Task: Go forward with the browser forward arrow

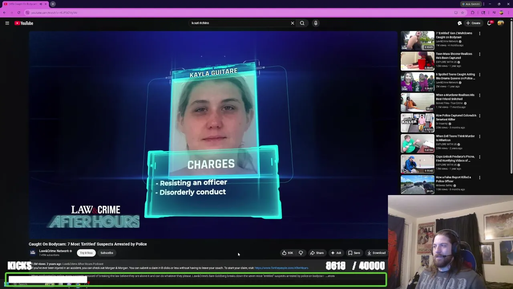Action: 12,12
